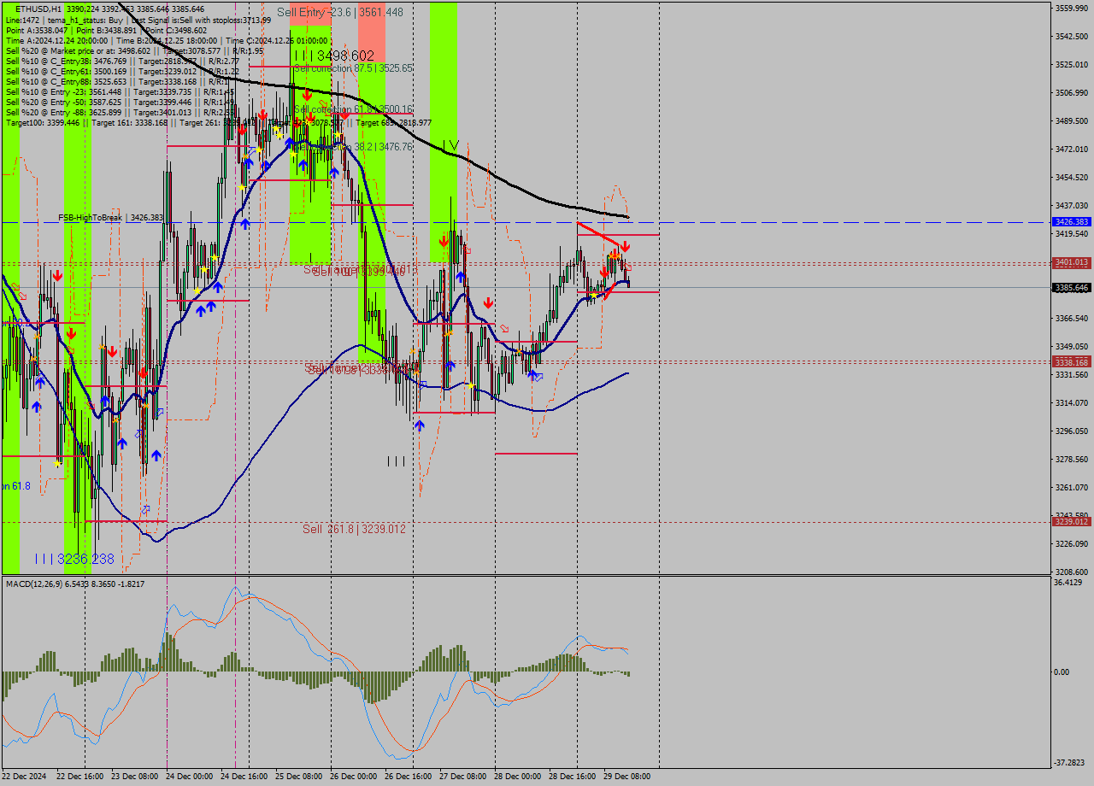Select the 'Sell 261.8 | 3239.012' label
This screenshot has width=1094, height=786.
(354, 529)
